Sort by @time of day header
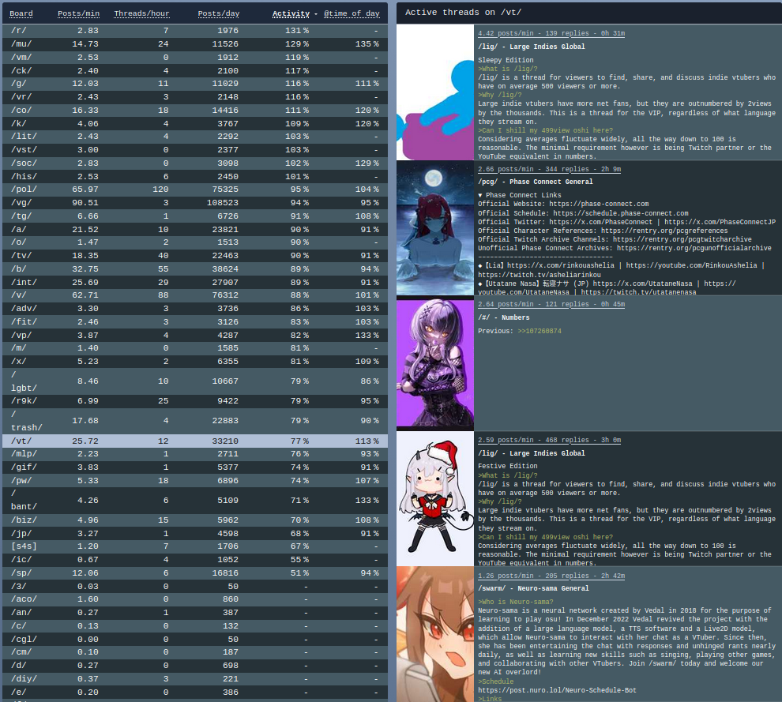The width and height of the screenshot is (782, 702). (x=352, y=13)
